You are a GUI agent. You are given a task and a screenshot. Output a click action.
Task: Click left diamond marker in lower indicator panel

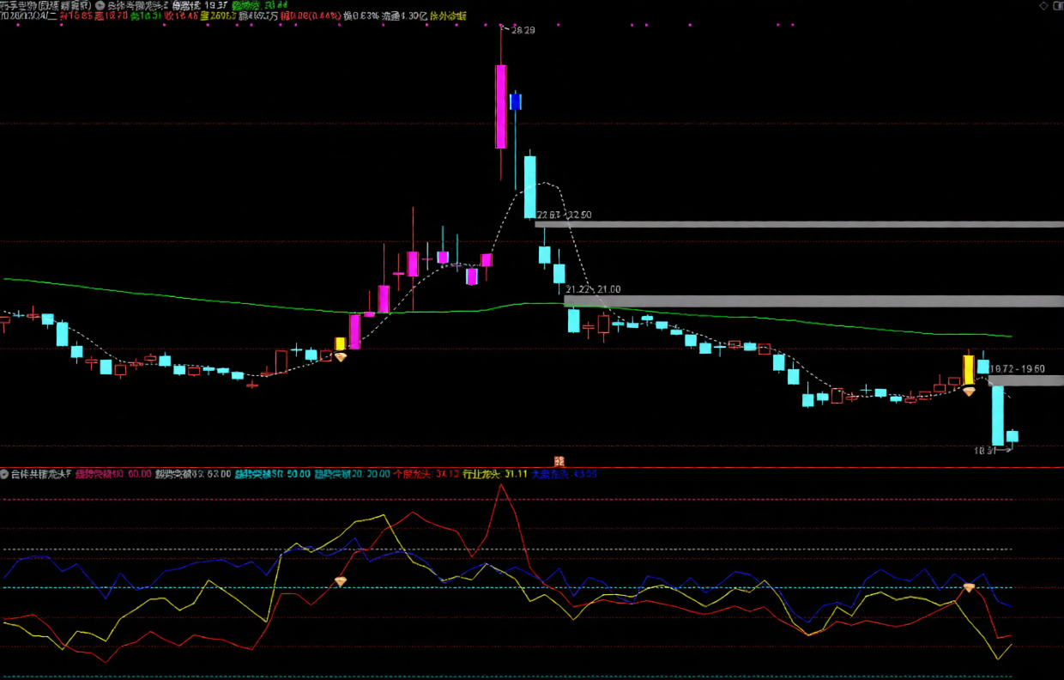click(341, 582)
